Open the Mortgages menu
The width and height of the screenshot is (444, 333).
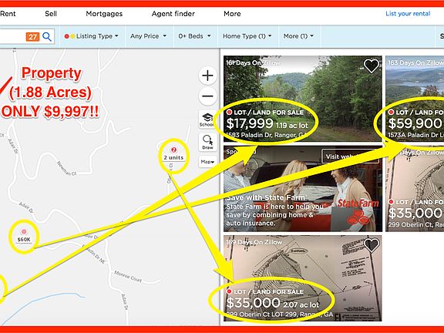pyautogui.click(x=104, y=14)
